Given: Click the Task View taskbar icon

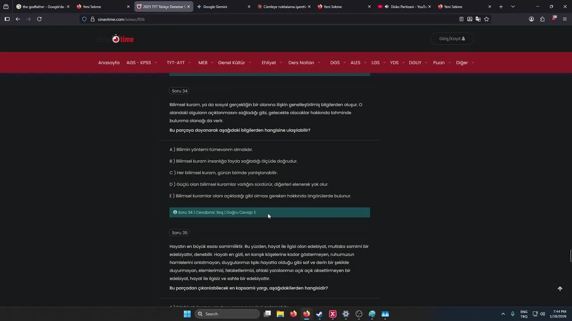Looking at the screenshot, I should click(267, 314).
